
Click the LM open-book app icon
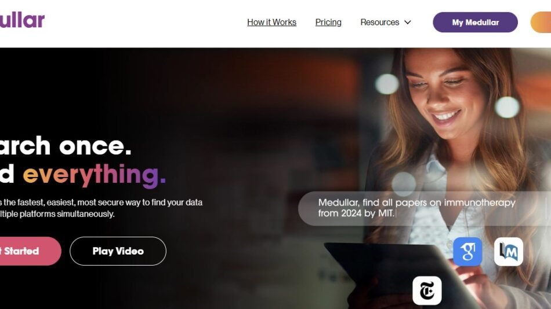click(x=509, y=252)
